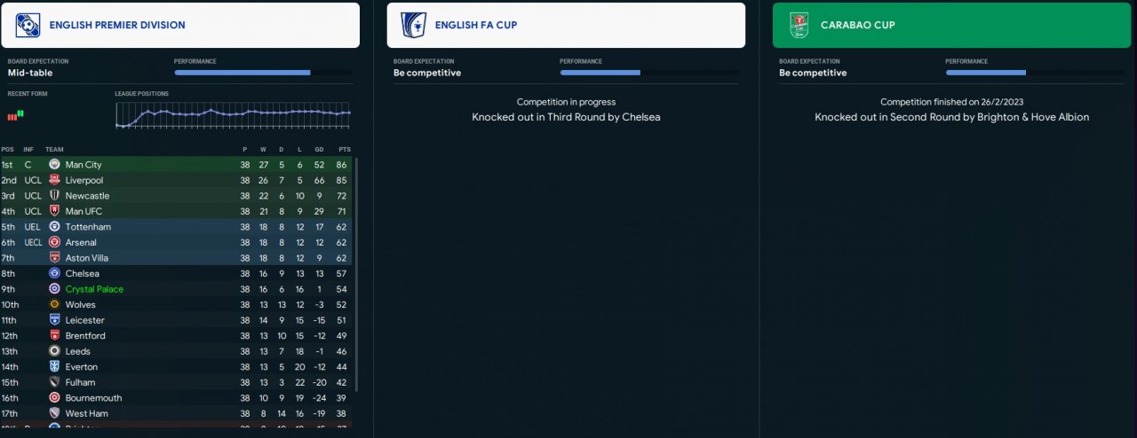Image resolution: width=1137 pixels, height=438 pixels.
Task: Click the Carabao Cup logo icon
Action: 799,25
